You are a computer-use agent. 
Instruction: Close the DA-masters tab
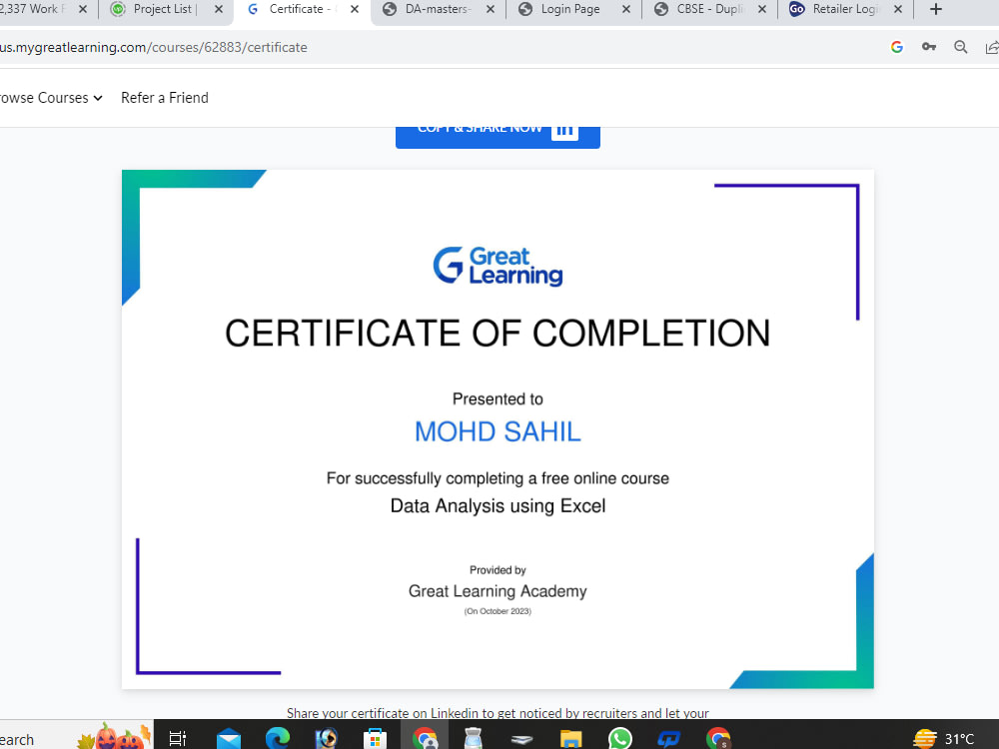491,9
